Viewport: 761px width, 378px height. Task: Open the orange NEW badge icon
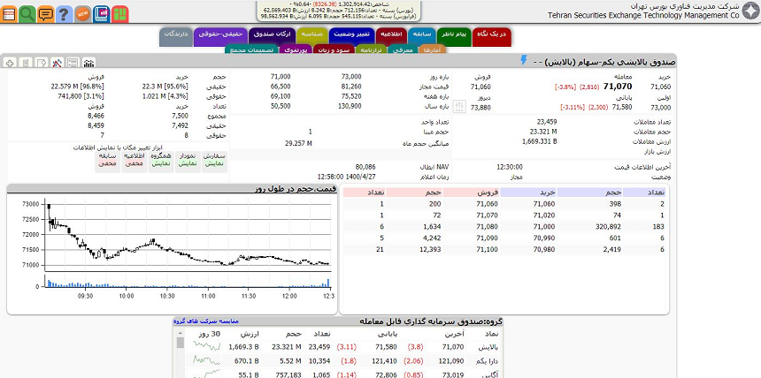(x=82, y=13)
